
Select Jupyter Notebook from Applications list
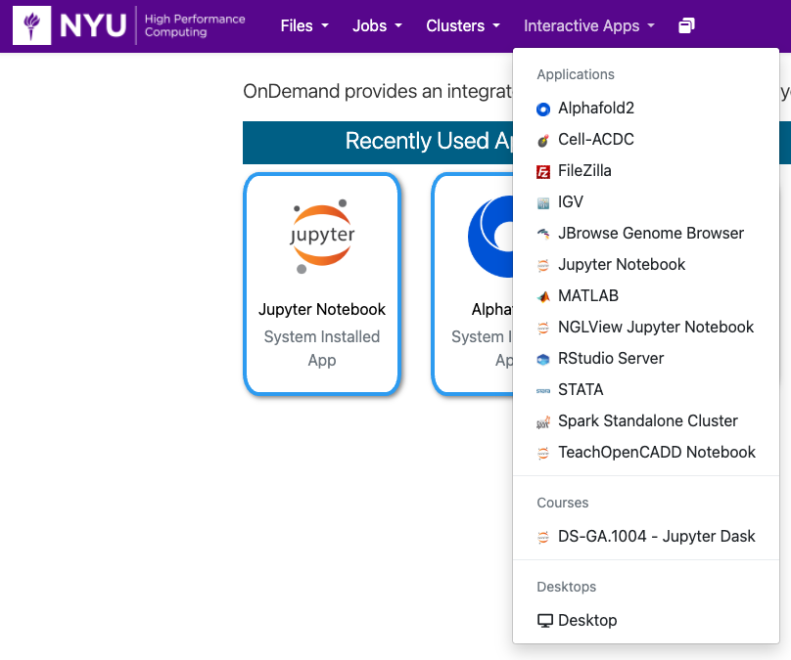[x=622, y=265]
